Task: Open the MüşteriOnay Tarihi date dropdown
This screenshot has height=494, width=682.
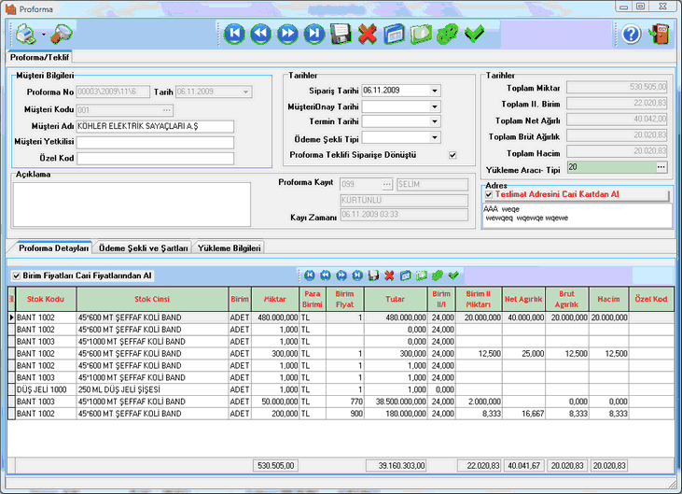Action: 435,106
